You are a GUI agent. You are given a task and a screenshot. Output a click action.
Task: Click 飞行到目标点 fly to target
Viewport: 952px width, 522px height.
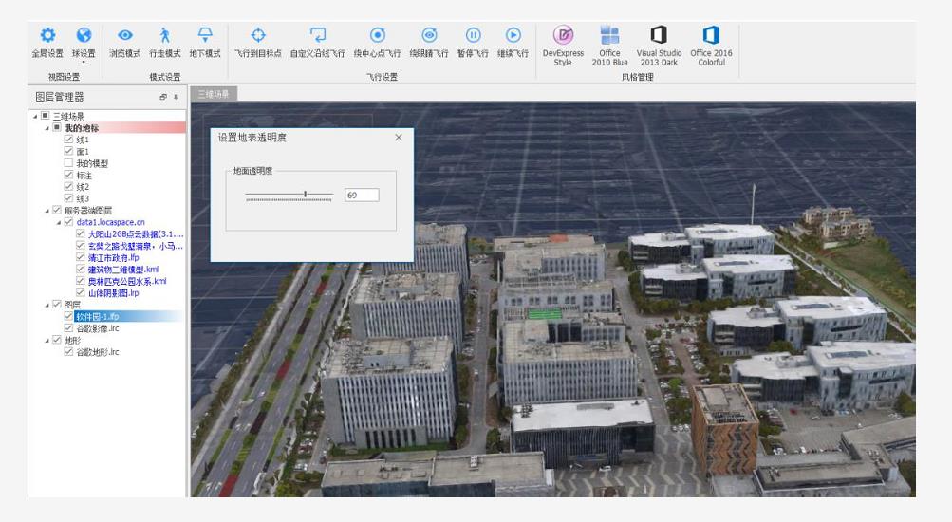point(257,43)
